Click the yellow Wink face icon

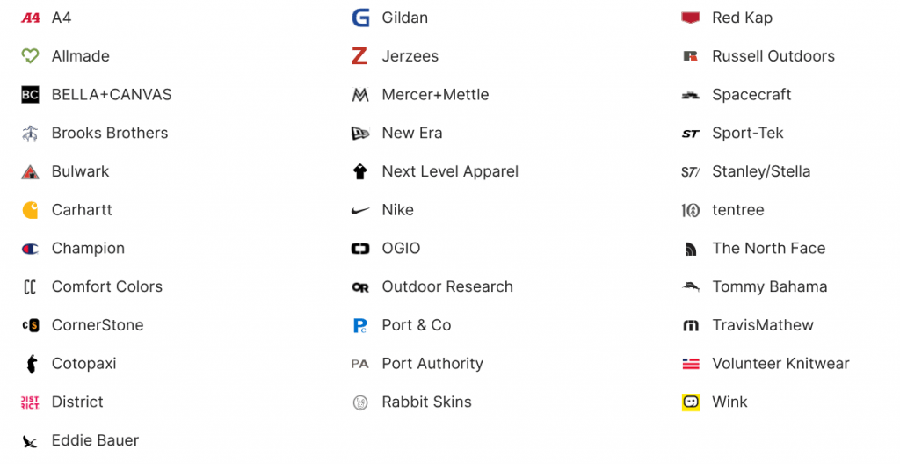(691, 402)
